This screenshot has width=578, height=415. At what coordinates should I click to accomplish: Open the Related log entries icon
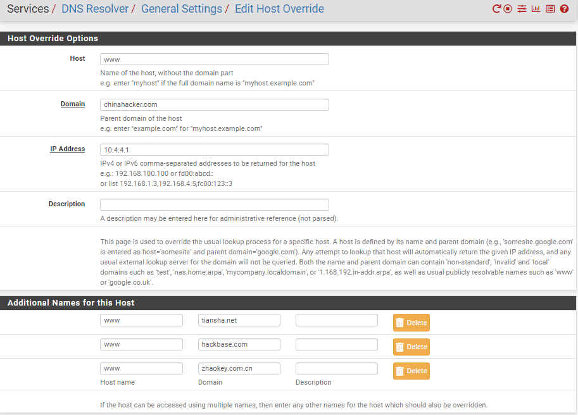[x=550, y=9]
